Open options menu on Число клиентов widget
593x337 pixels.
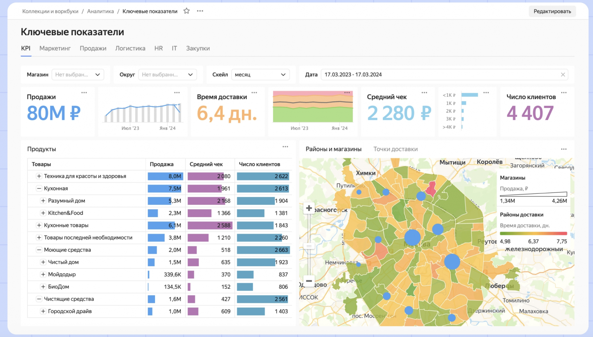[x=564, y=93]
